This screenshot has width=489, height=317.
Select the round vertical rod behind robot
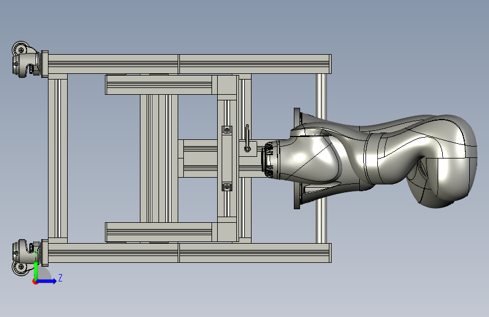321,94
